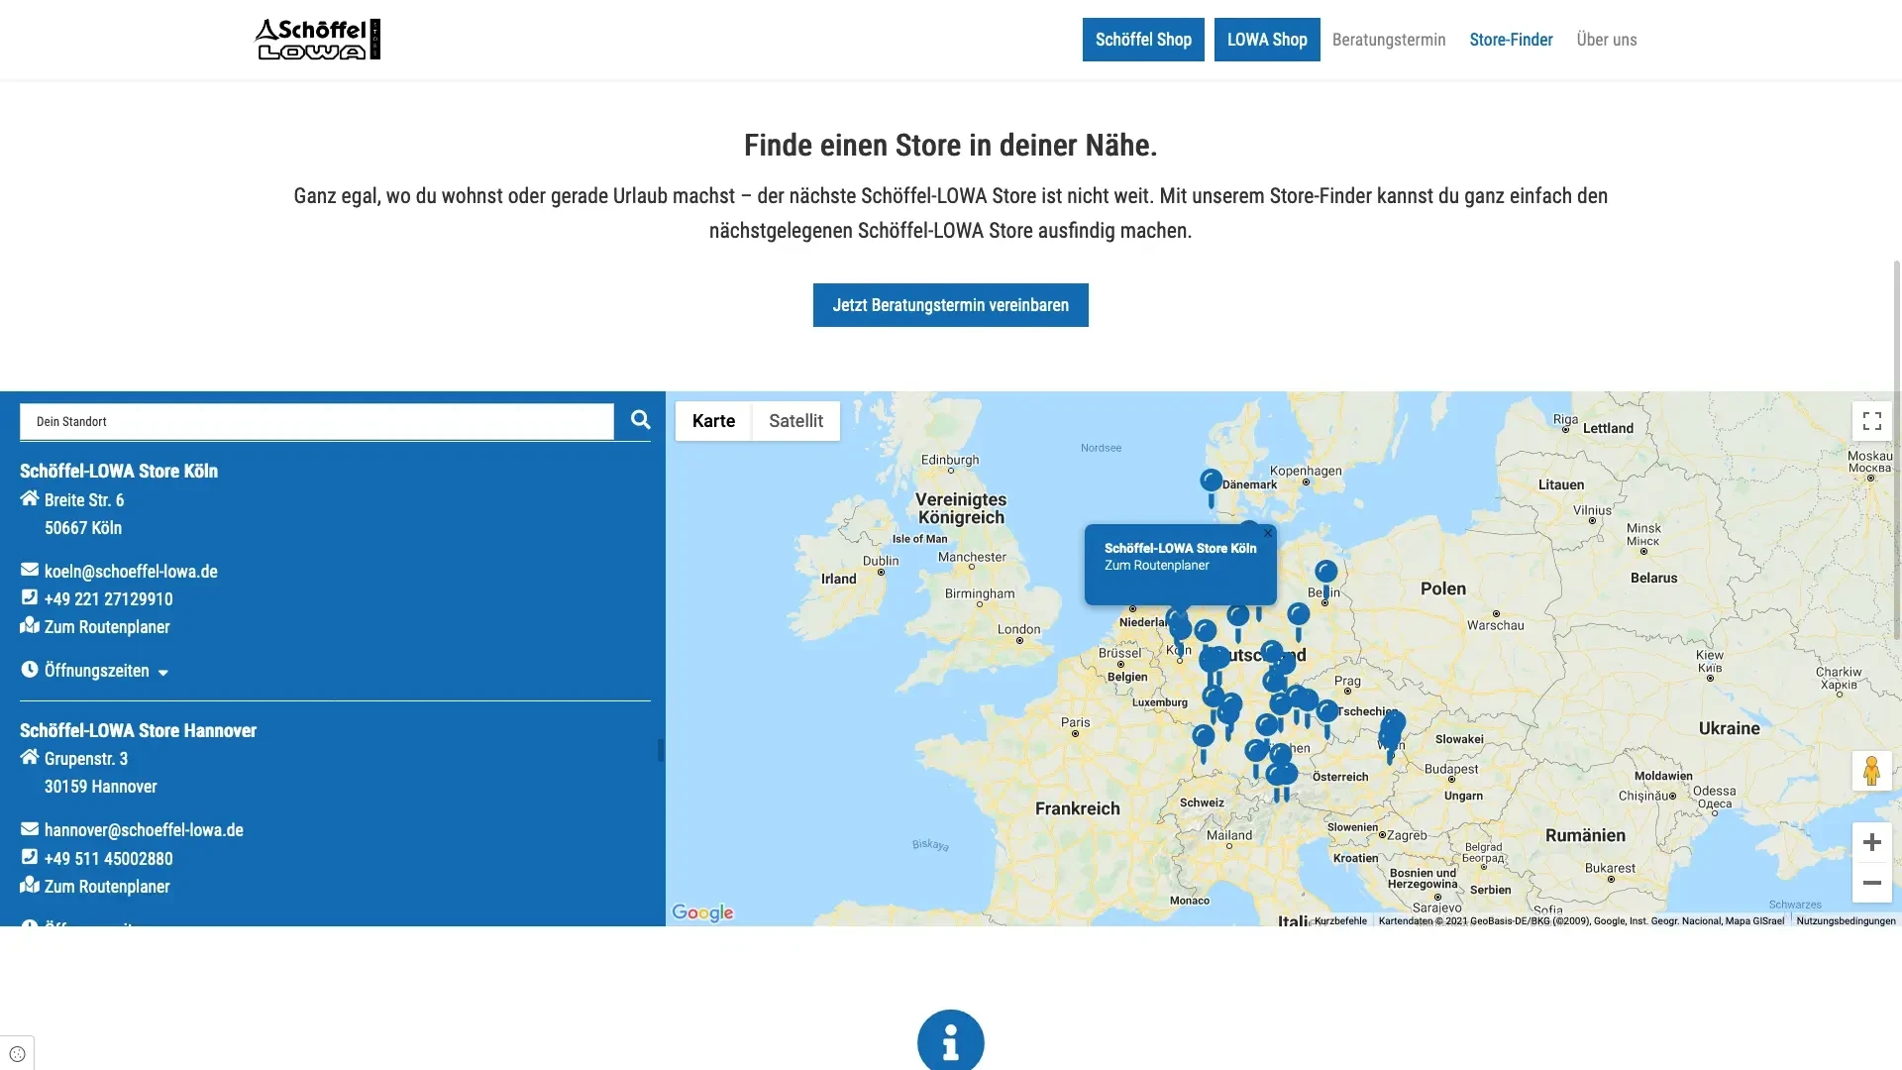
Task: Click the 50667 Köln address line
Action: click(x=83, y=528)
